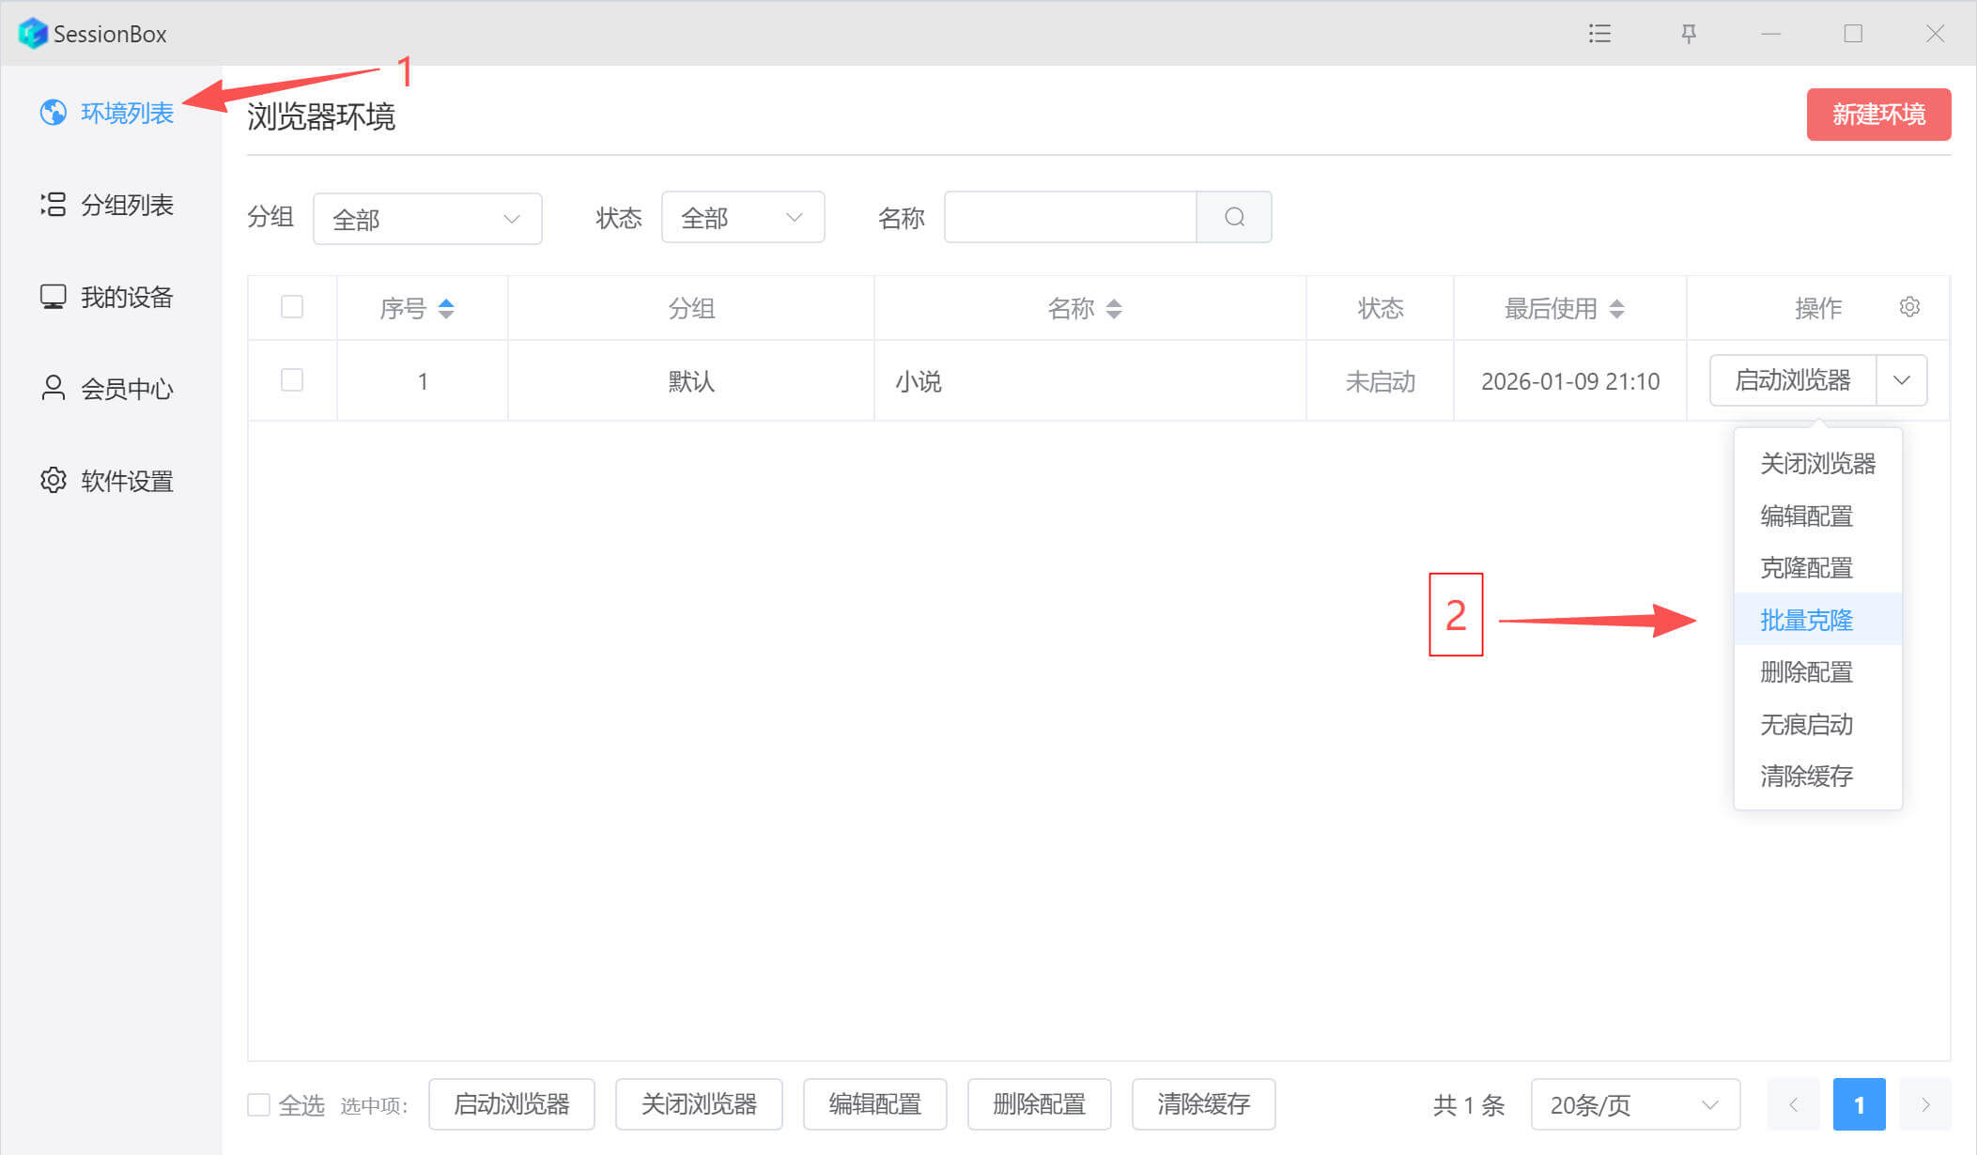Enable the 全选 checkbox at the bottom
The width and height of the screenshot is (1977, 1155).
(x=258, y=1104)
